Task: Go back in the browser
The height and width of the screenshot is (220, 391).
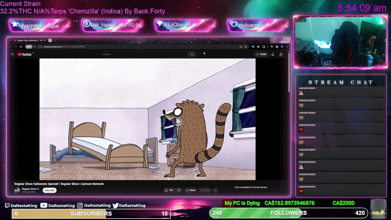Action: [x=10, y=47]
